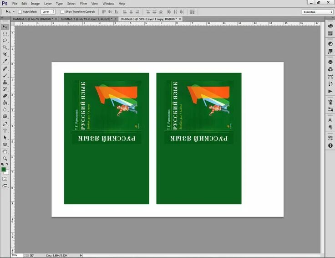
Task: Select the Sponge/Dodge tool
Action: coord(5,116)
